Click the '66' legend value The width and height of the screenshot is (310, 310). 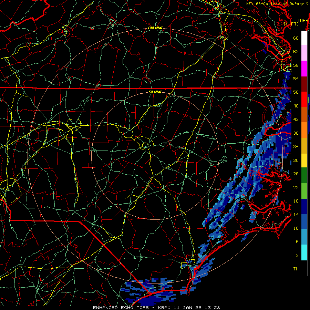[296, 38]
